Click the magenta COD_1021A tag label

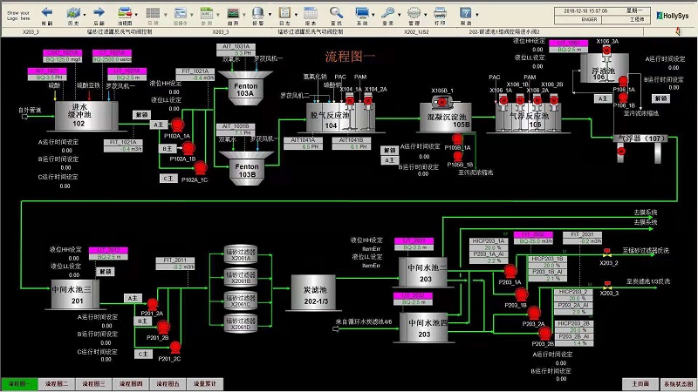click(x=63, y=52)
